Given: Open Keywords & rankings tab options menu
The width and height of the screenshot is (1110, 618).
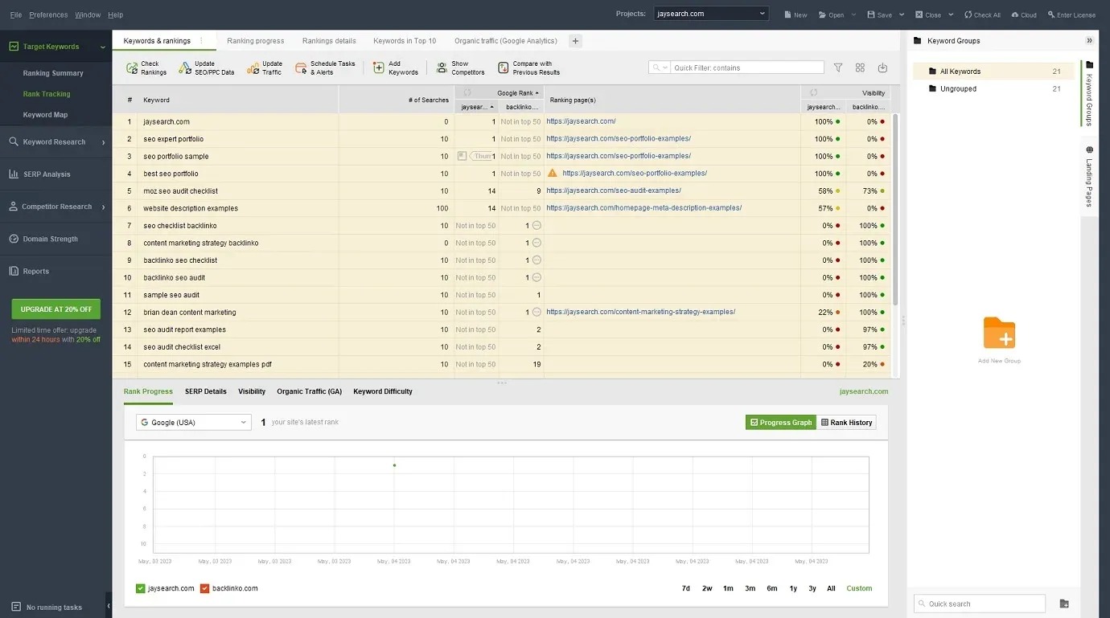Looking at the screenshot, I should 201,40.
